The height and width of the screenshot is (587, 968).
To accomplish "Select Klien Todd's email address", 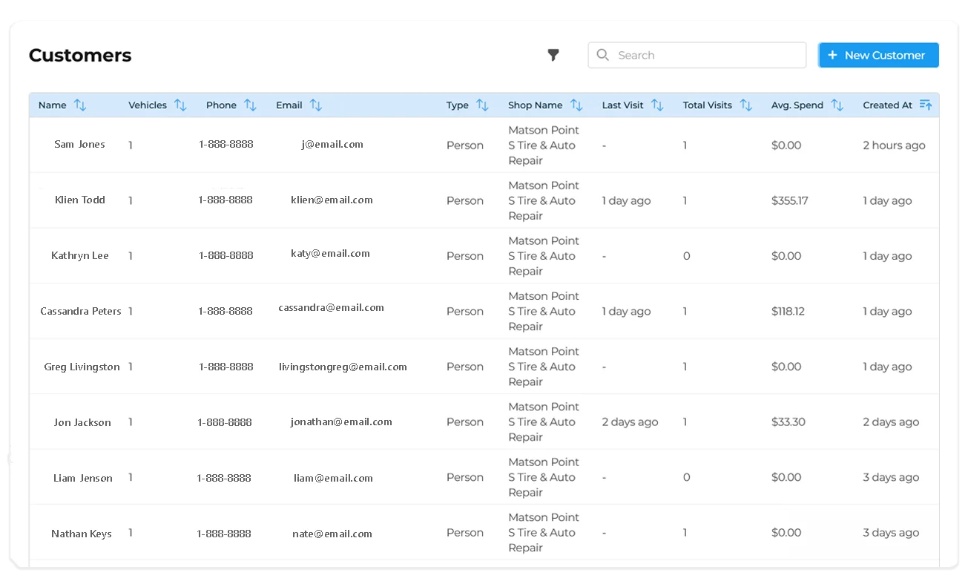I will tap(332, 200).
